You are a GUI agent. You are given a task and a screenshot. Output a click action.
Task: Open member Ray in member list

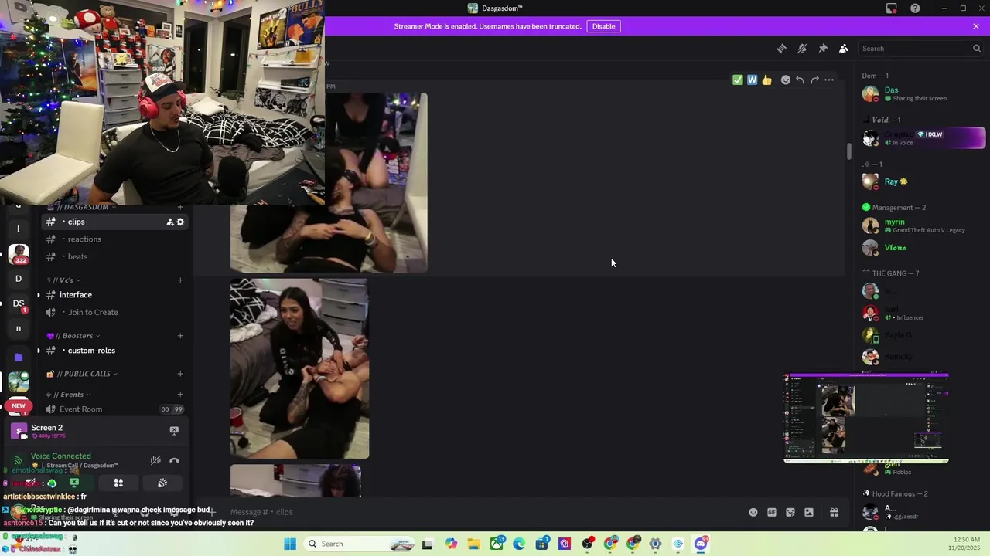(920, 181)
